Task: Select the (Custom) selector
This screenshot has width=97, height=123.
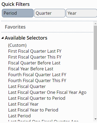Action: click(x=17, y=45)
